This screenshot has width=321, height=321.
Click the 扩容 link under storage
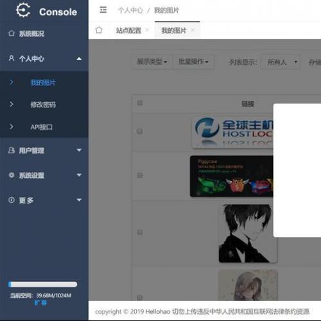(40, 303)
